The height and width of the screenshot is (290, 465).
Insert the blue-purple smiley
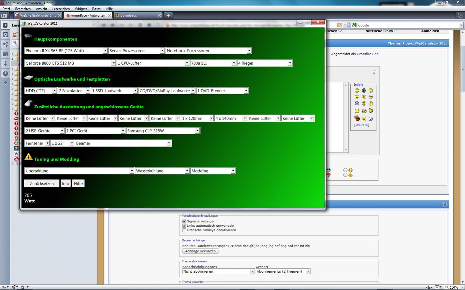[357, 103]
